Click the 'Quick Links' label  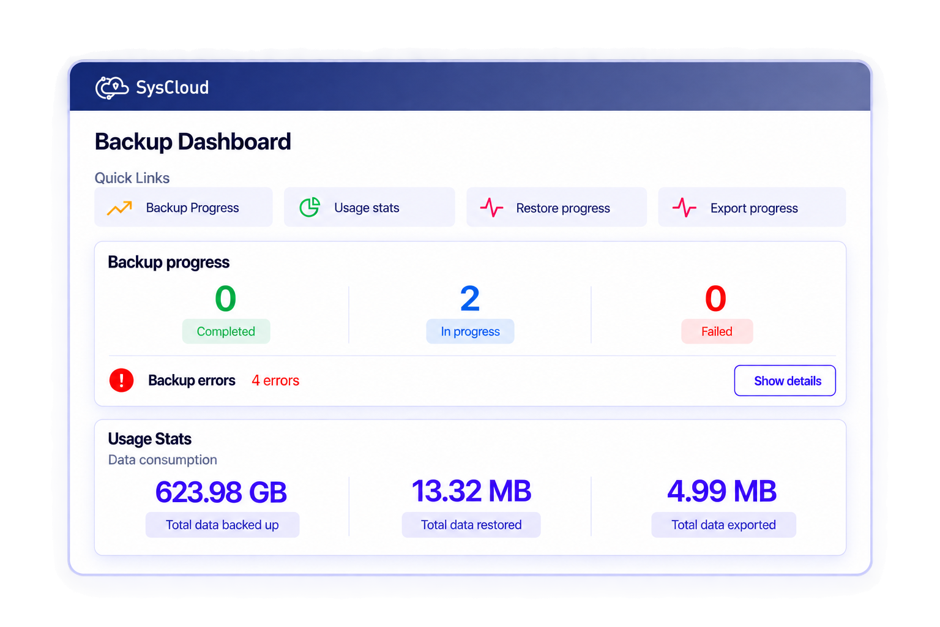[132, 178]
